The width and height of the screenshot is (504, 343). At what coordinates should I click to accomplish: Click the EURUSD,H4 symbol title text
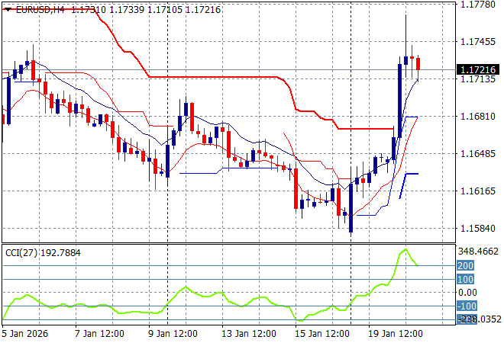coord(40,10)
